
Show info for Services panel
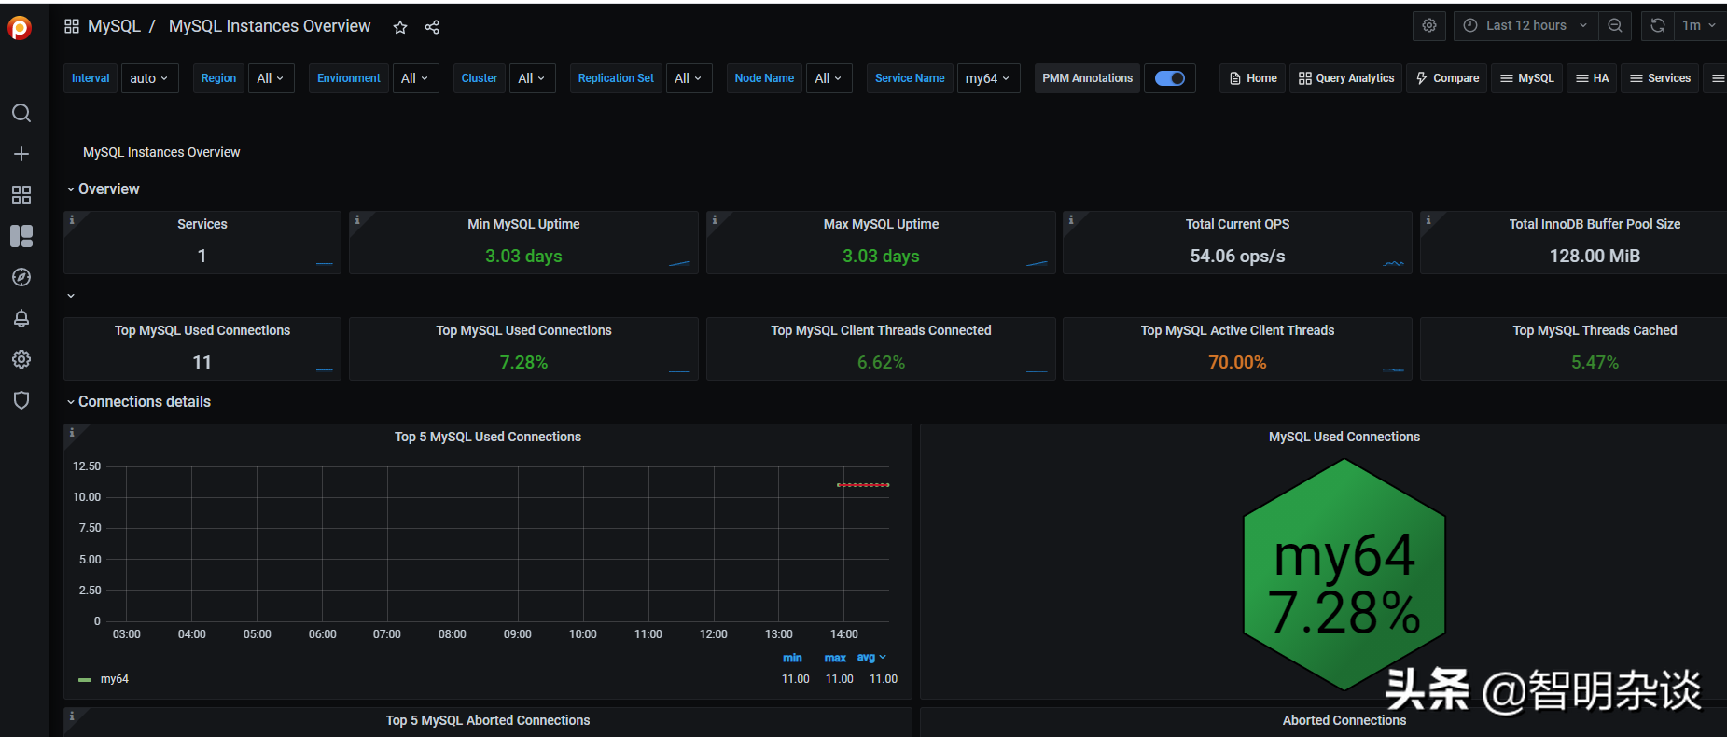72,219
